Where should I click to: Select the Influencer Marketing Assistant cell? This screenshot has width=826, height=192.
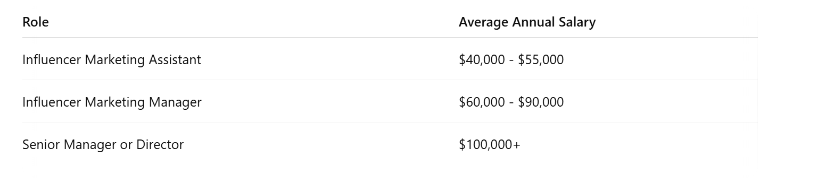click(x=112, y=59)
